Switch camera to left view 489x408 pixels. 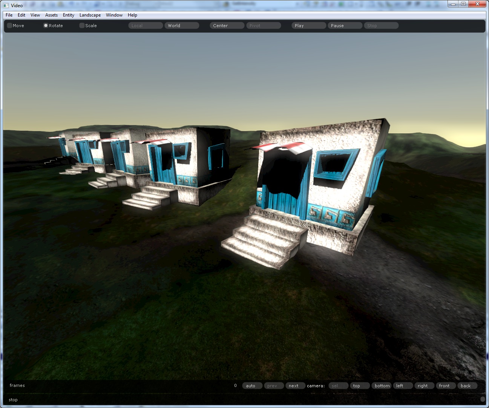pos(403,386)
